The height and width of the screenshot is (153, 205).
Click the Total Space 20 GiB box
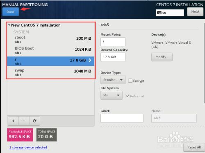click(x=46, y=135)
